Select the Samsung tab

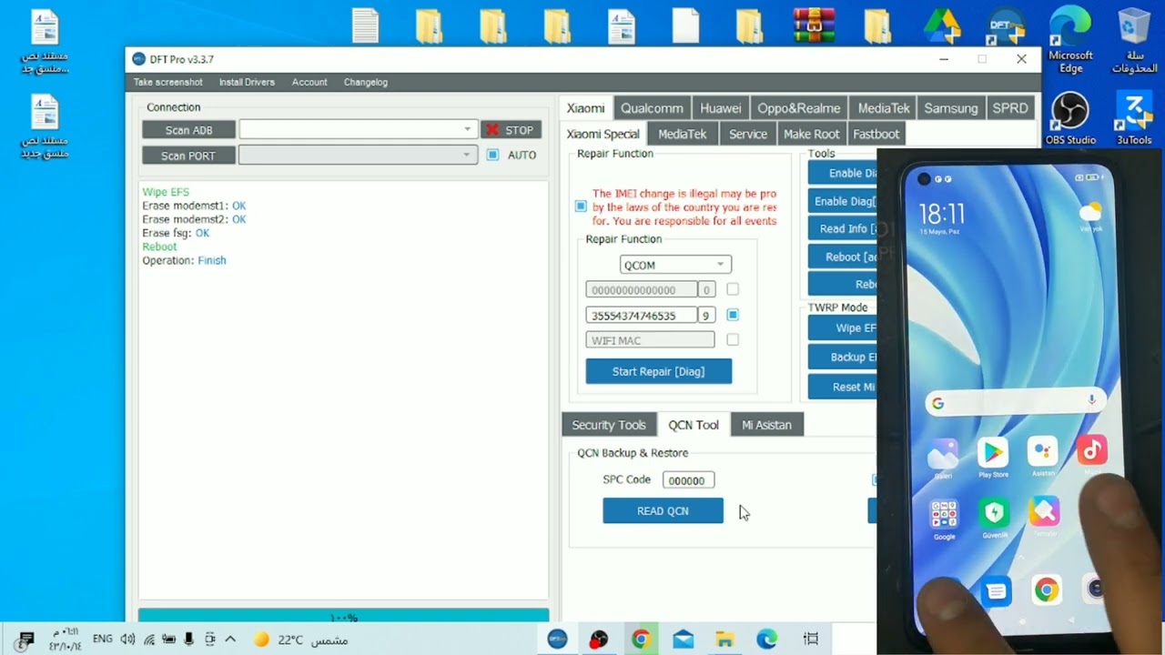[951, 108]
